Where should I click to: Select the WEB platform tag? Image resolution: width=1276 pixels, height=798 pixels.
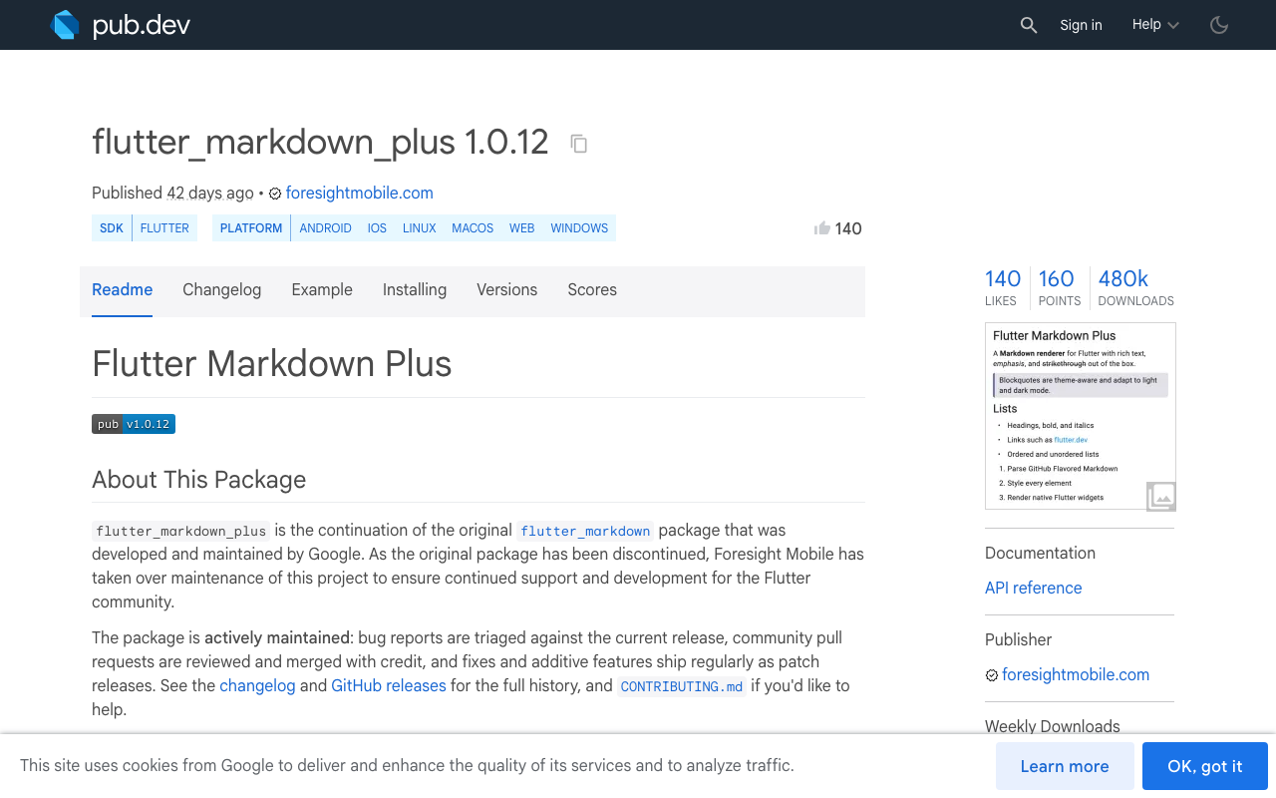522,228
